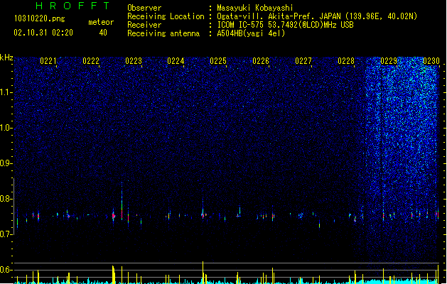Click the 0.7 frequency axis label
Image resolution: width=447 pixels, height=284 pixels.
coord(6,234)
